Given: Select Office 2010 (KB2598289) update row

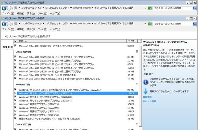Looking at the screenshot, I should [x=77, y=72].
